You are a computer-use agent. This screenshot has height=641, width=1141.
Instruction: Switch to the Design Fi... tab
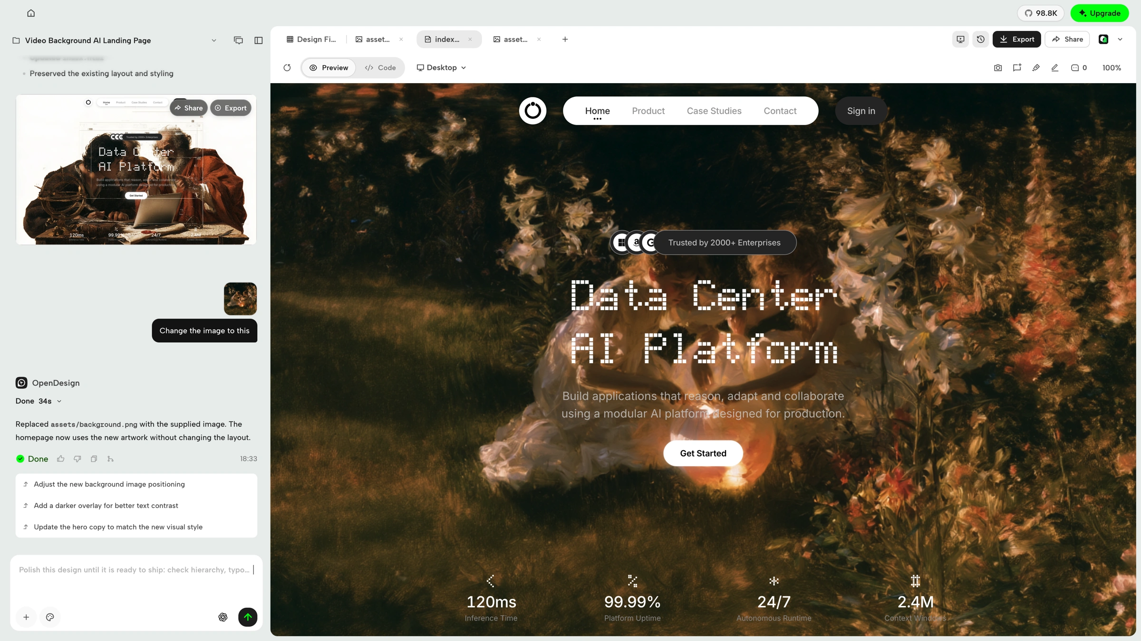click(311, 39)
